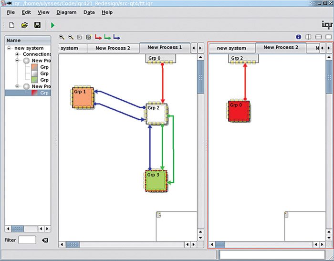Image resolution: width=334 pixels, height=261 pixels.
Task: Click the Open folder icon
Action: [24, 25]
